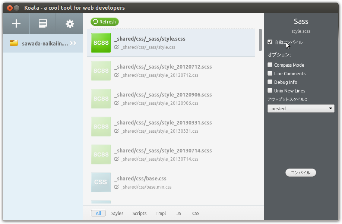
Task: Edit output path icon for style_20120712.css
Action: point(117,75)
